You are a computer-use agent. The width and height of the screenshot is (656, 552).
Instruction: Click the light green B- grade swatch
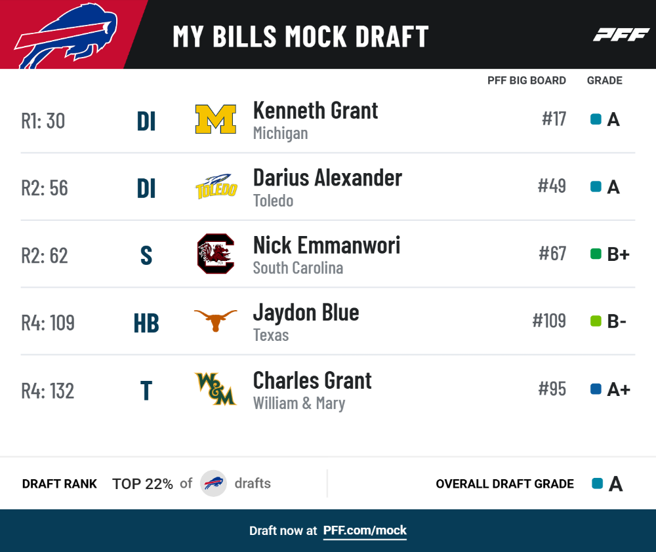pyautogui.click(x=596, y=321)
